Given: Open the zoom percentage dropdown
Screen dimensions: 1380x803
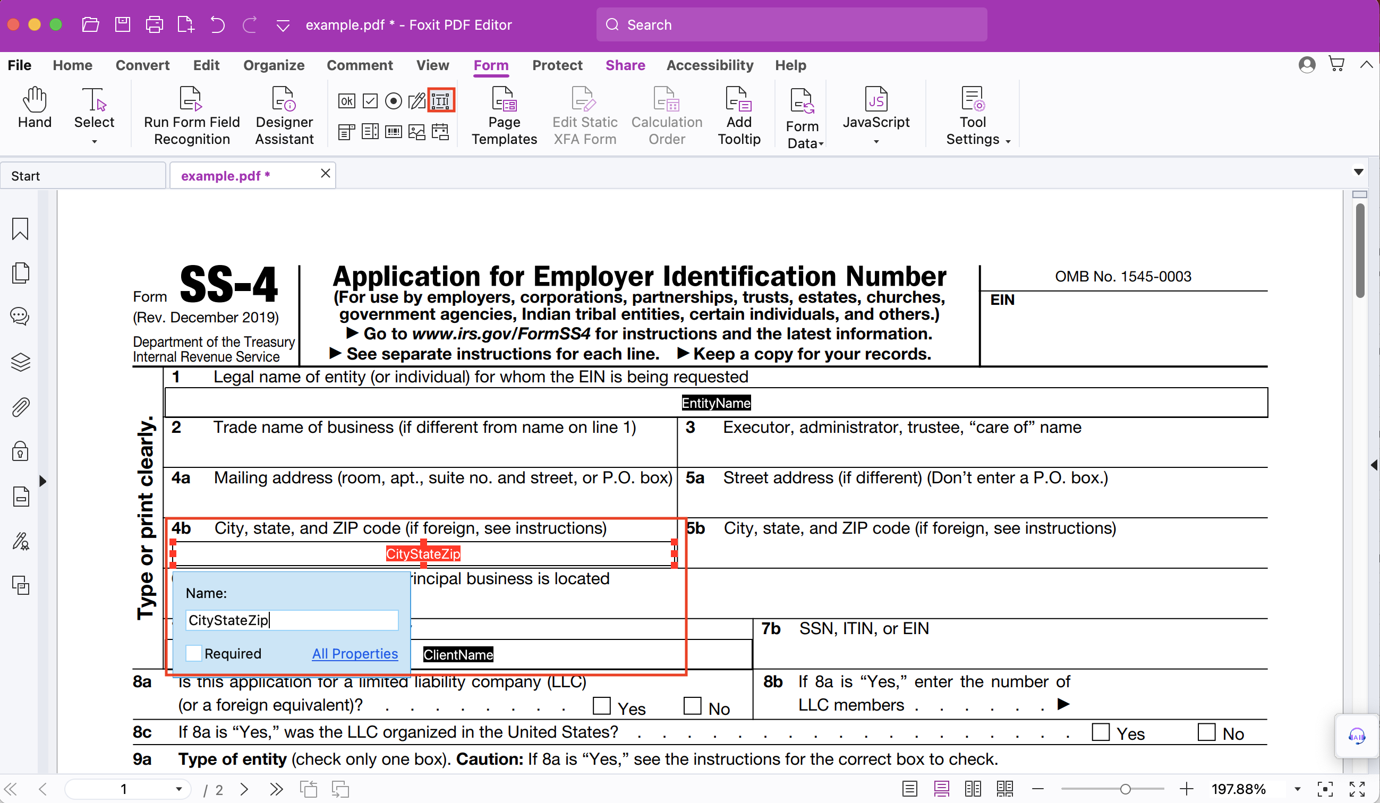Looking at the screenshot, I should pos(1297,789).
